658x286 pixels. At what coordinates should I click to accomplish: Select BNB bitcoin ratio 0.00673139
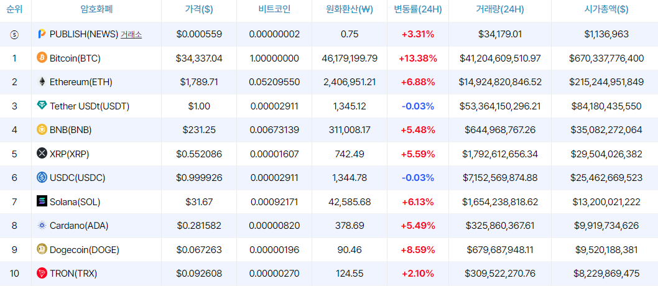coord(274,130)
